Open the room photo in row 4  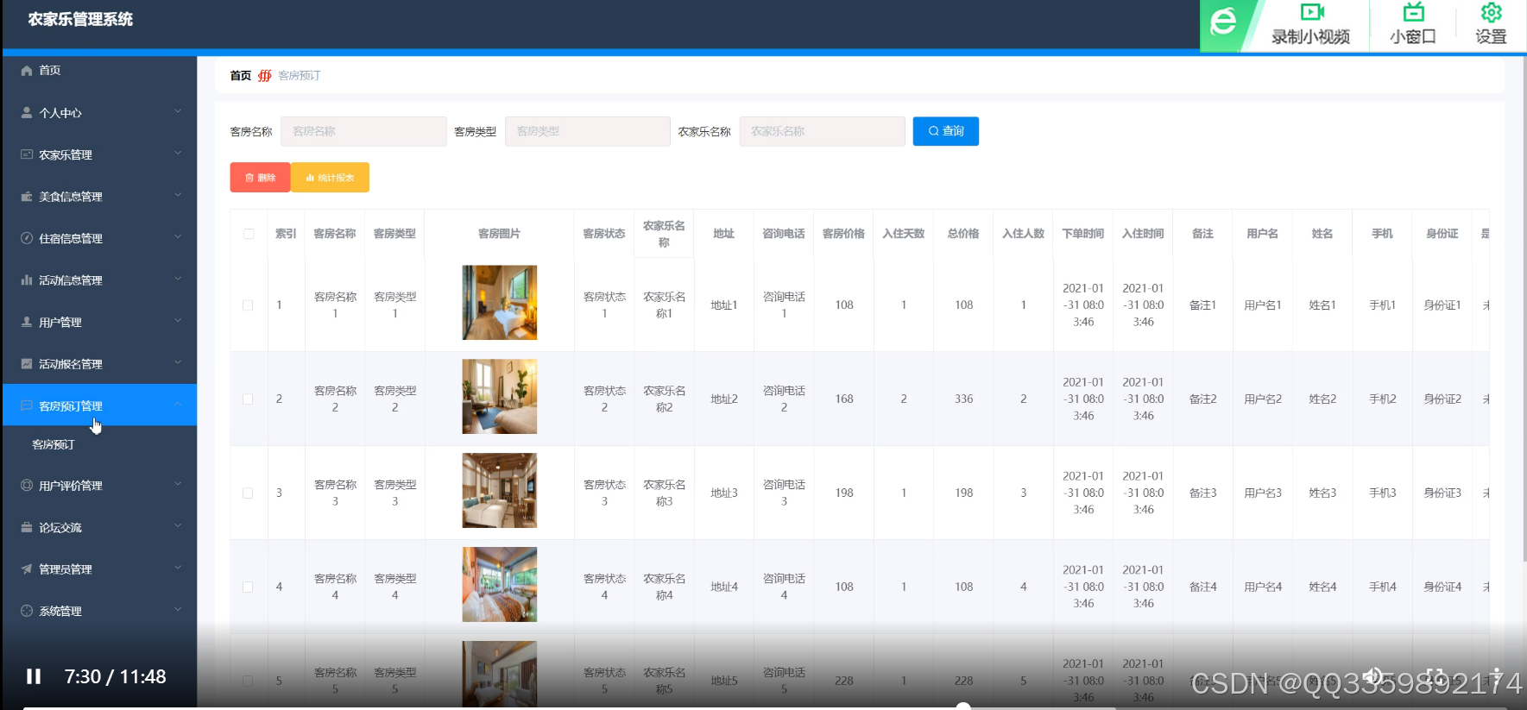(x=500, y=585)
